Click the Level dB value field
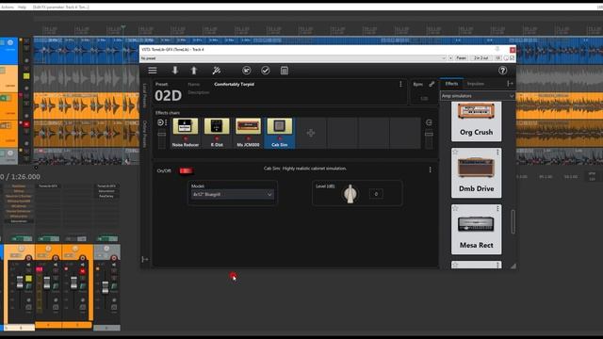Viewport: 603px width, 339px height. (376, 194)
